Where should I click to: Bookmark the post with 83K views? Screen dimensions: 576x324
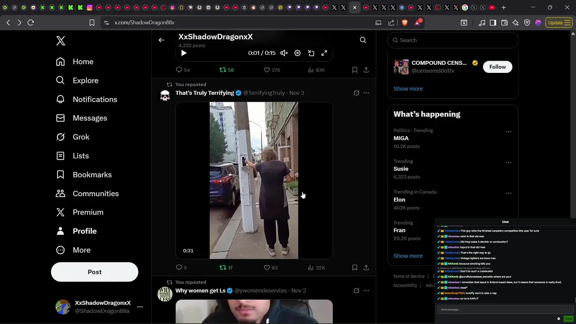click(355, 70)
